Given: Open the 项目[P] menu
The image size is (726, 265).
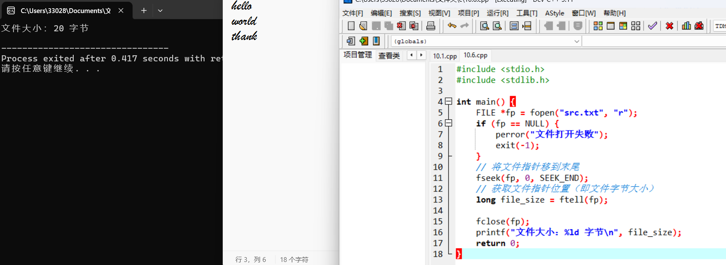Looking at the screenshot, I should pos(468,13).
